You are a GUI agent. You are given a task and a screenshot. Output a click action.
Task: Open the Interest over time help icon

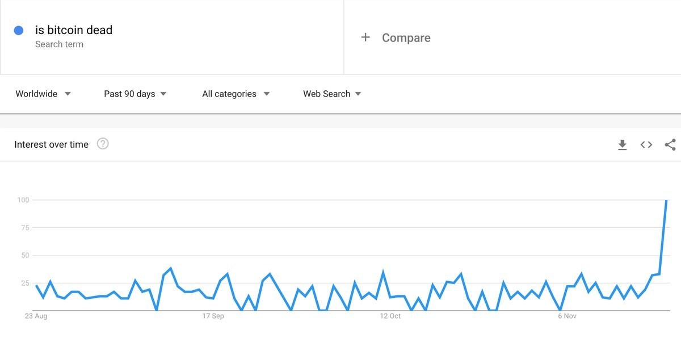click(x=103, y=144)
